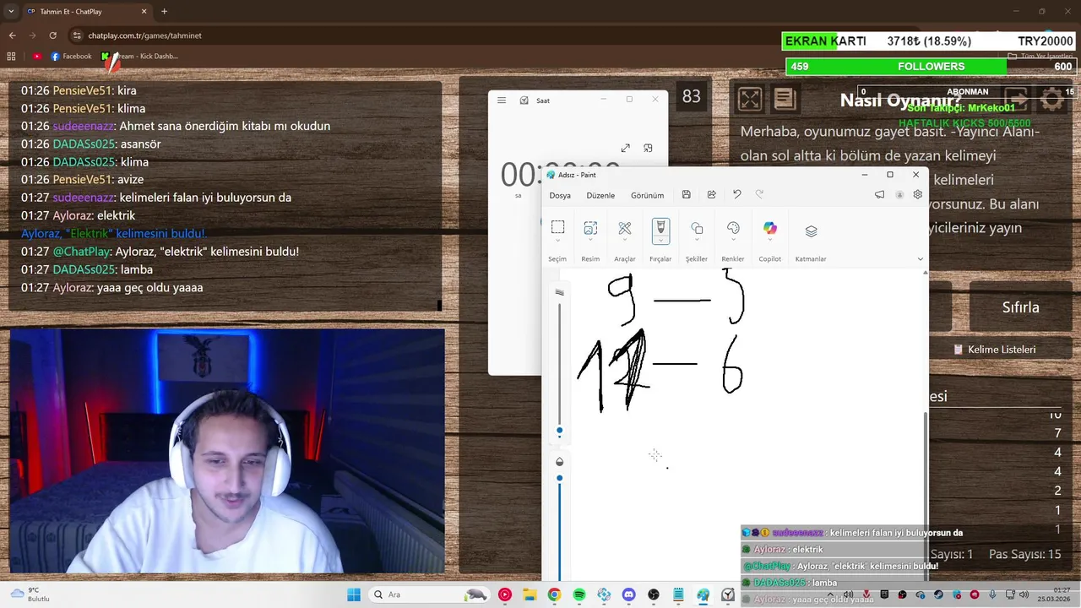Open the game notes list icon
Screen dimensions: 1081x608
(785, 100)
